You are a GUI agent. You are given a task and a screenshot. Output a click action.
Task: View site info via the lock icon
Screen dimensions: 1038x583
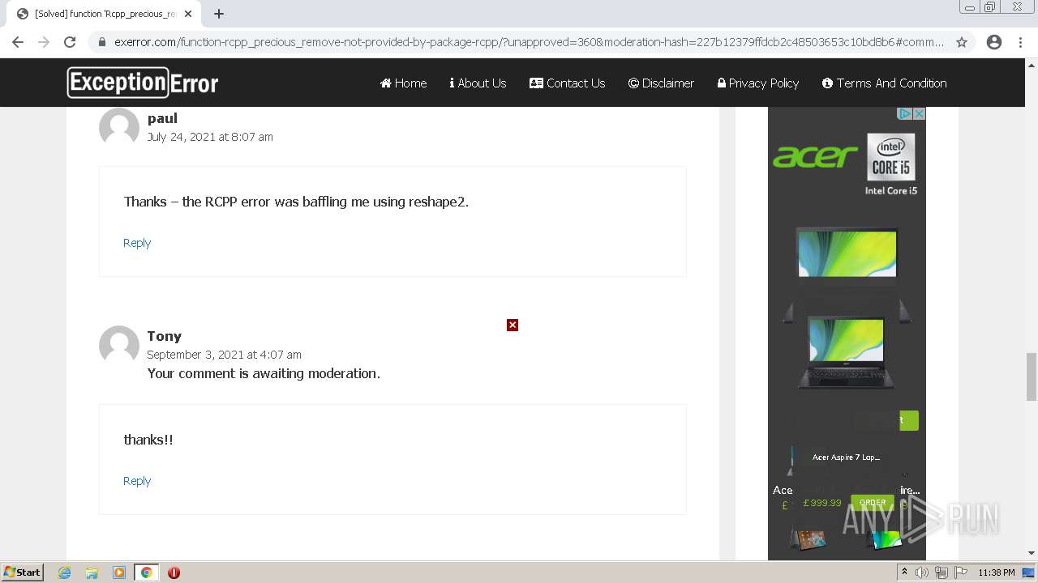pos(101,42)
